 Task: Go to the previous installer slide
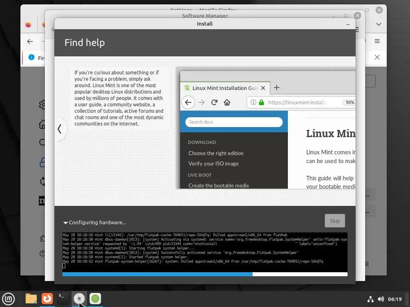click(x=60, y=129)
